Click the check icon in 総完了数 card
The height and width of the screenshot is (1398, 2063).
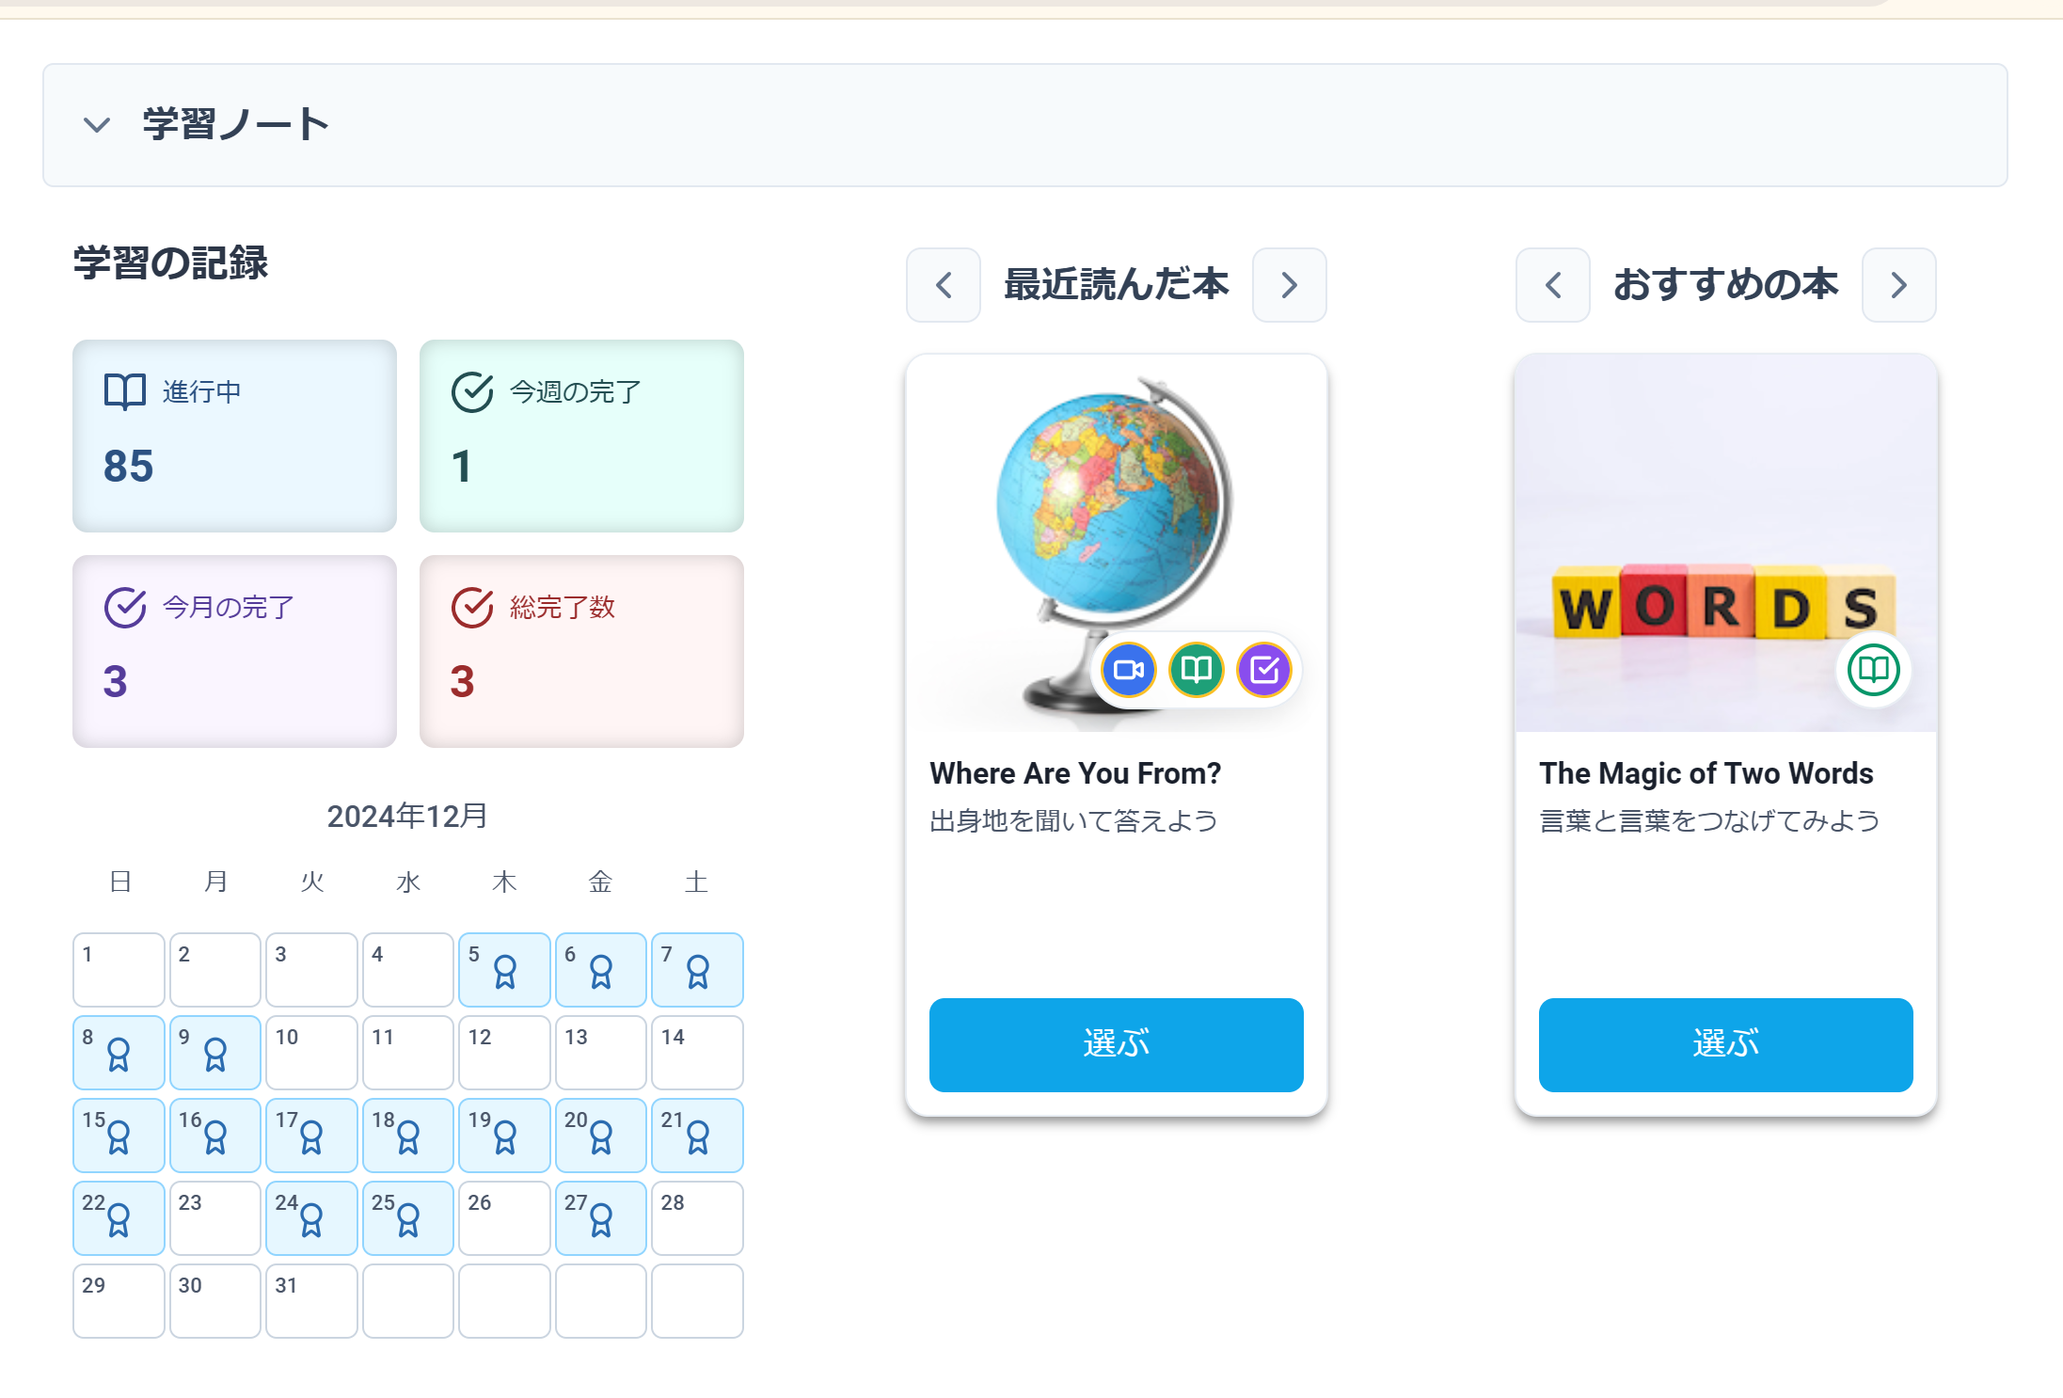pos(472,608)
